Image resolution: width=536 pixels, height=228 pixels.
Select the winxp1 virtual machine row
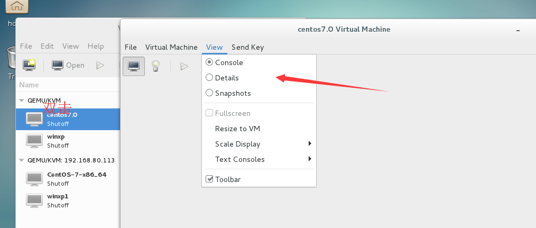(x=68, y=200)
